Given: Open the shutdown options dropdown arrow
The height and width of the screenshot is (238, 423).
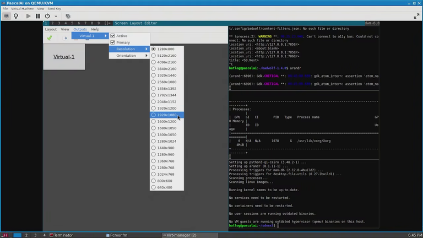Looking at the screenshot, I should click(56, 16).
